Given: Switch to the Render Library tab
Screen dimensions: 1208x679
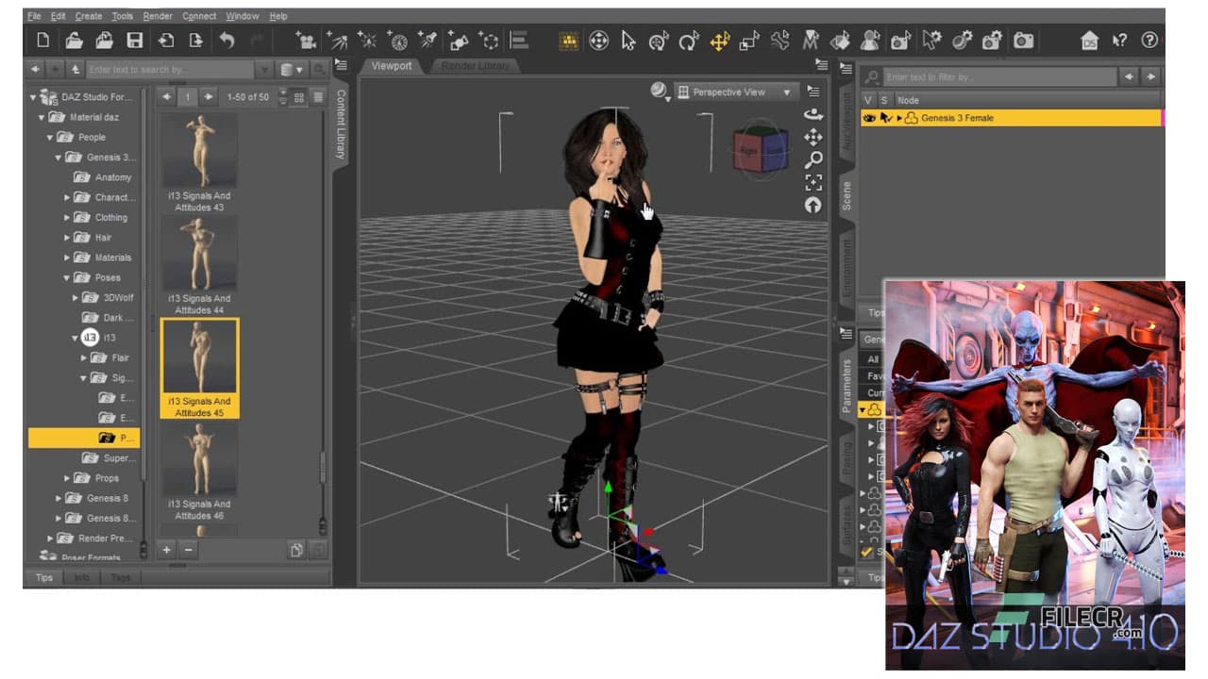Looking at the screenshot, I should click(x=474, y=65).
